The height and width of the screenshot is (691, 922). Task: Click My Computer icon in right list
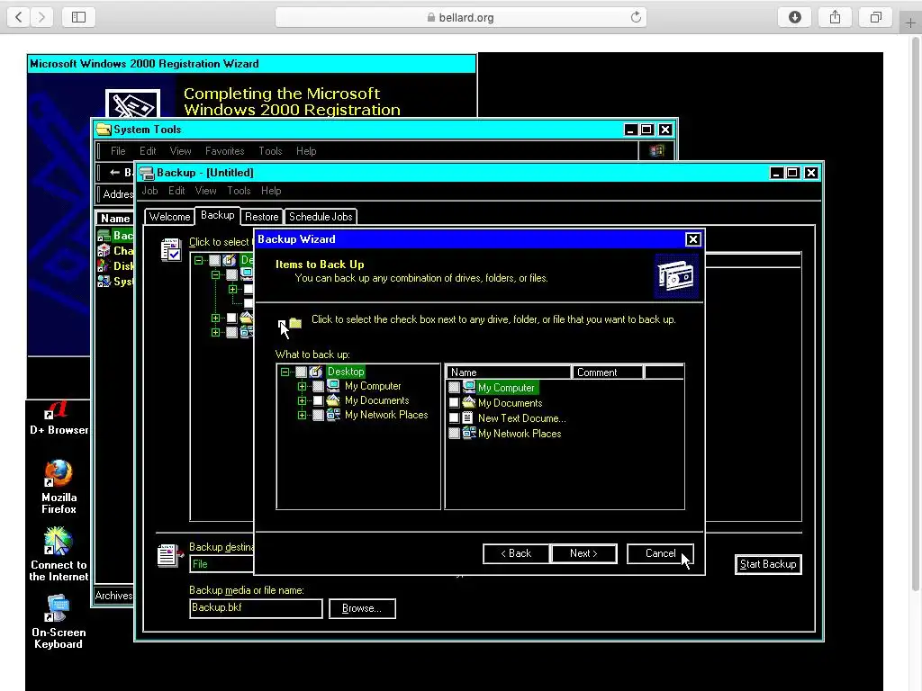coord(468,387)
